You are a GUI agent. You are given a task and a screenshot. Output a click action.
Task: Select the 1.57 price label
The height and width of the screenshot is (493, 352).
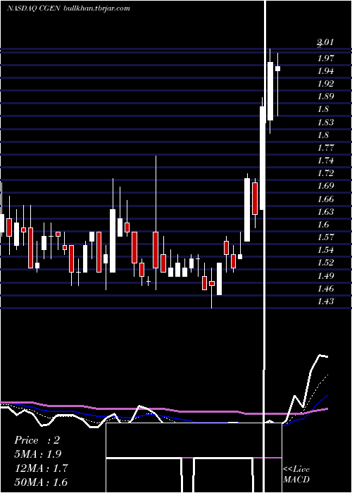point(325,237)
